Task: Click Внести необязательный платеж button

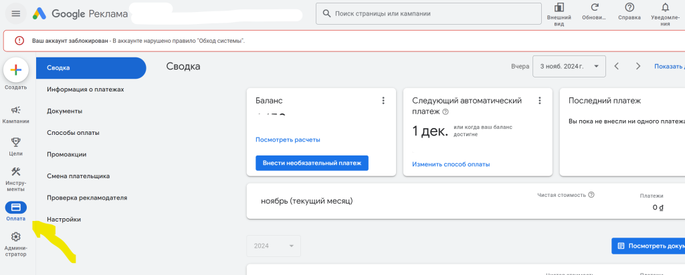Action: (312, 163)
